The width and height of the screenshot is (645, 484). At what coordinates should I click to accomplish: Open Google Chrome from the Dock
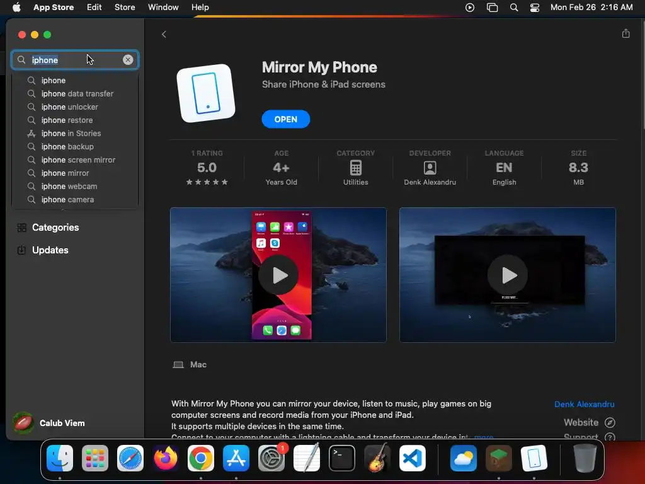[201, 458]
